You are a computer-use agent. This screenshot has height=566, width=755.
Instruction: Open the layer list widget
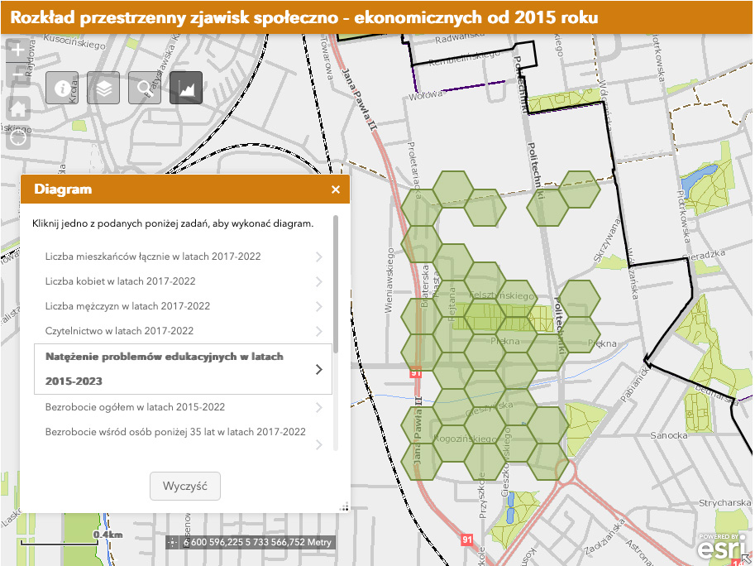pyautogui.click(x=103, y=88)
